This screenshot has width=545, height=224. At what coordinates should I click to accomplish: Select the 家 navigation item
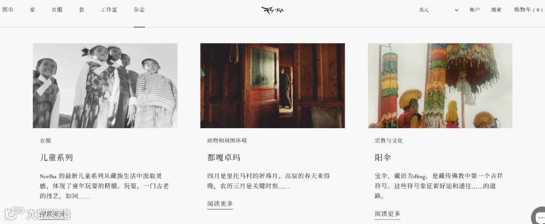[32, 10]
